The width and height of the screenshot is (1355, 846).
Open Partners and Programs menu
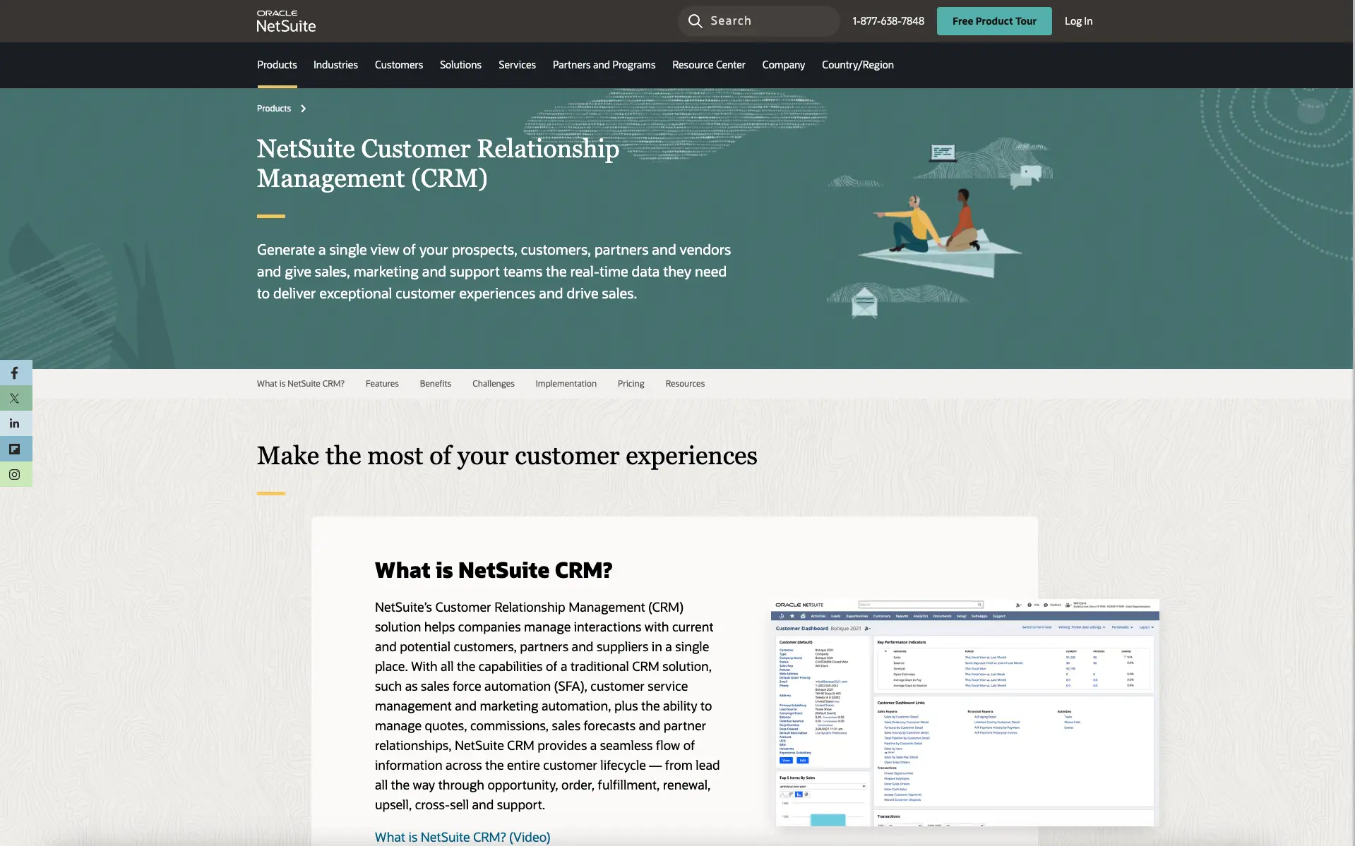tap(604, 65)
